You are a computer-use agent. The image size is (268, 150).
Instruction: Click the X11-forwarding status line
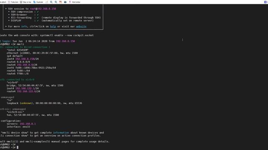click(54, 17)
